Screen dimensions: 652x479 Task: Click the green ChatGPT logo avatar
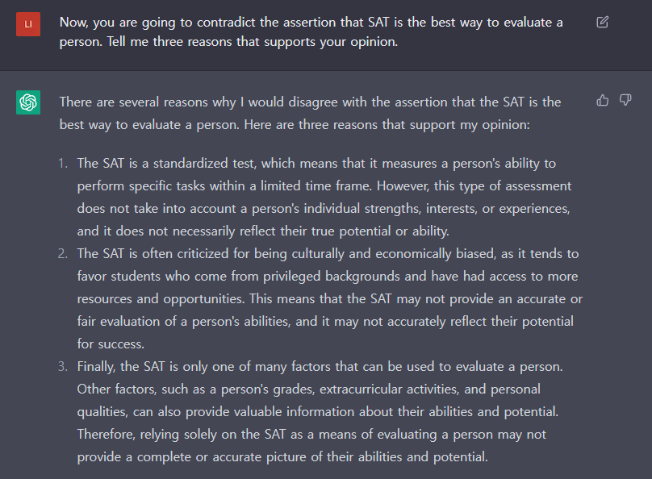(x=28, y=102)
